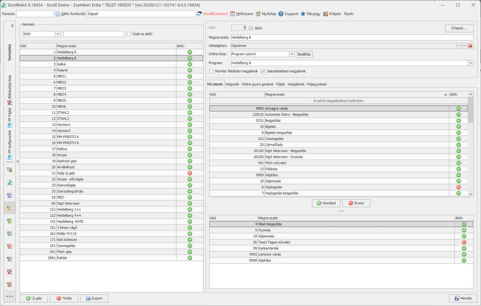The width and height of the screenshot is (481, 306).
Task: Open Névjegy star icon
Action: 303,14
